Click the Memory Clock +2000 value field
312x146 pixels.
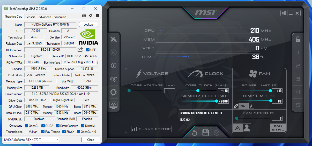(x=223, y=101)
